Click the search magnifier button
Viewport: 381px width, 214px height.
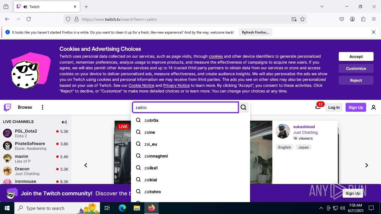[243, 107]
